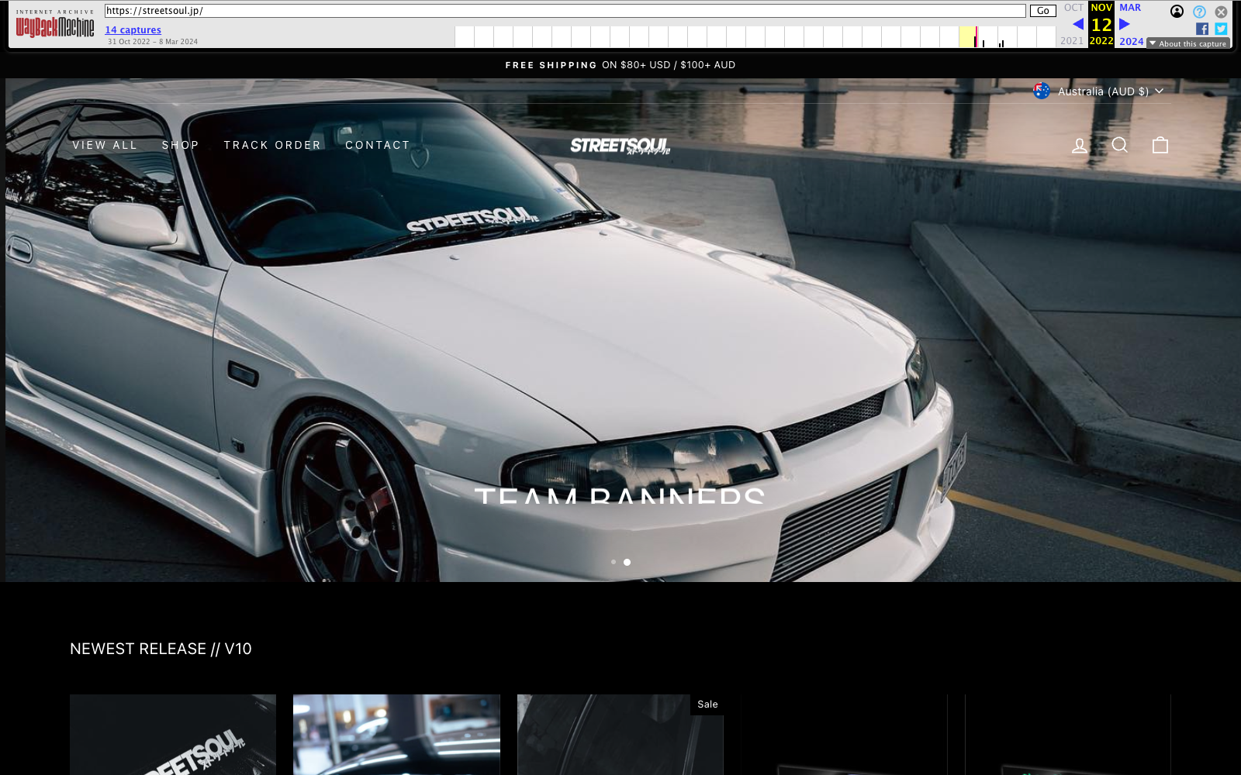Share capture on Facebook icon
The image size is (1241, 775).
coord(1201,29)
